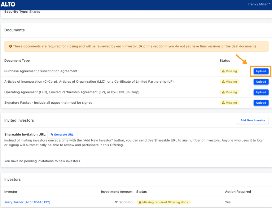The width and height of the screenshot is (272, 208).
Task: Click the ALTO logo
Action: pos(8,4)
